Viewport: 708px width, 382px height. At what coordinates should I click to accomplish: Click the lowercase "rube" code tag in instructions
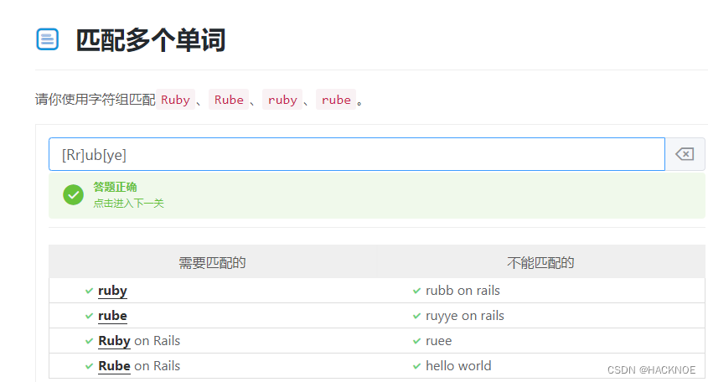(x=336, y=100)
